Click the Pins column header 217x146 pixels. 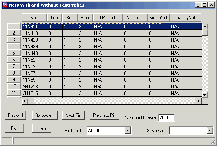point(85,18)
